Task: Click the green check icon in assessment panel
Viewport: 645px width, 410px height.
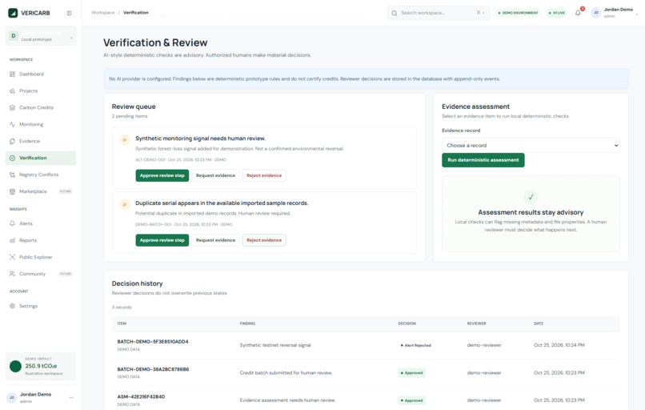Action: click(x=531, y=197)
